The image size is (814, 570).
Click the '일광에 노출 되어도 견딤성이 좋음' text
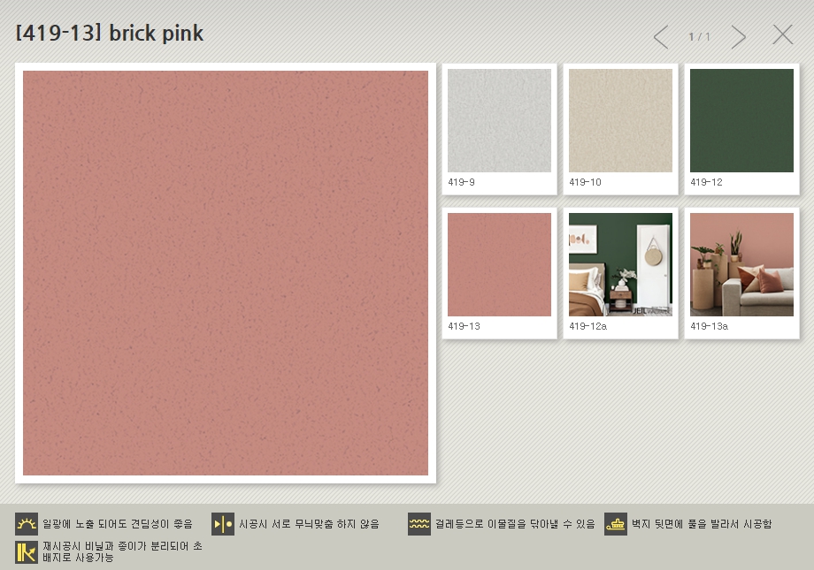tap(117, 524)
